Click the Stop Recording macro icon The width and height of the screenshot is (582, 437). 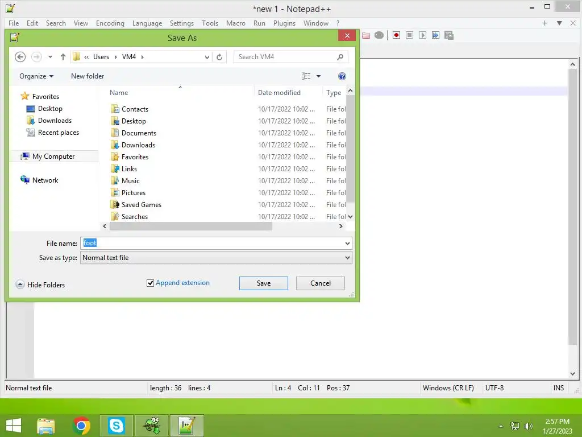coord(409,35)
